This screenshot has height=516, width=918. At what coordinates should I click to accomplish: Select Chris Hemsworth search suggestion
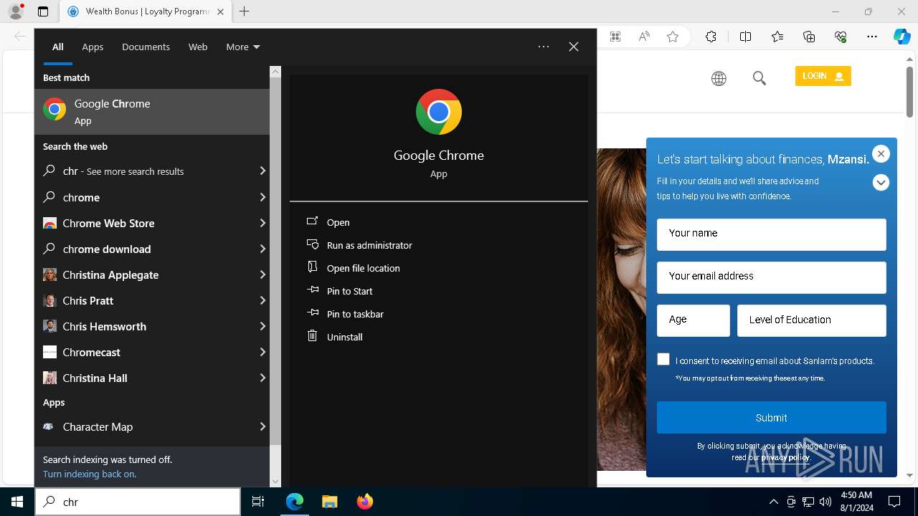[x=152, y=326]
